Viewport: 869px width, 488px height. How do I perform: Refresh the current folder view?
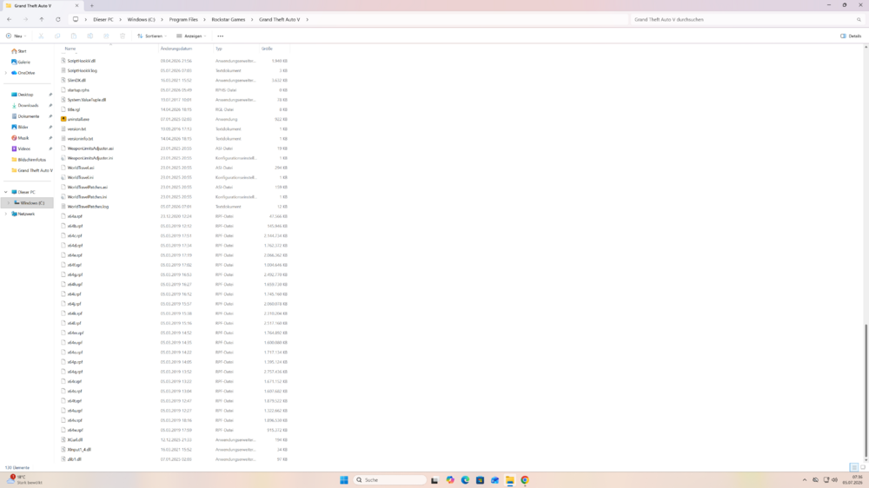click(57, 19)
